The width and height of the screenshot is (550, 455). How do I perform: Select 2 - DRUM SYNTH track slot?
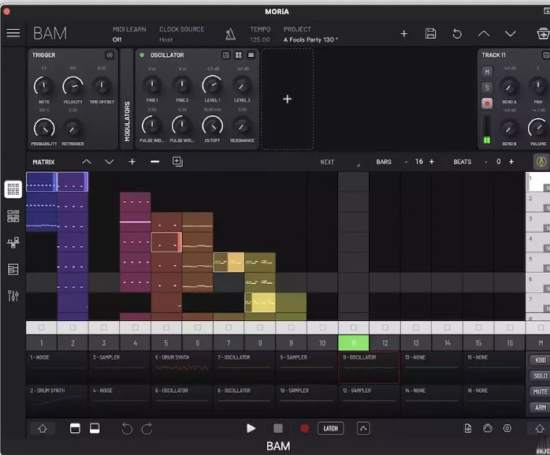pyautogui.click(x=57, y=400)
